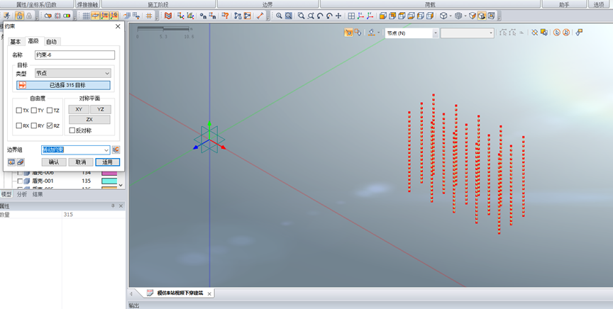613x309 pixels.
Task: Open the 施工阶段 ribbon tab
Action: click(x=158, y=4)
